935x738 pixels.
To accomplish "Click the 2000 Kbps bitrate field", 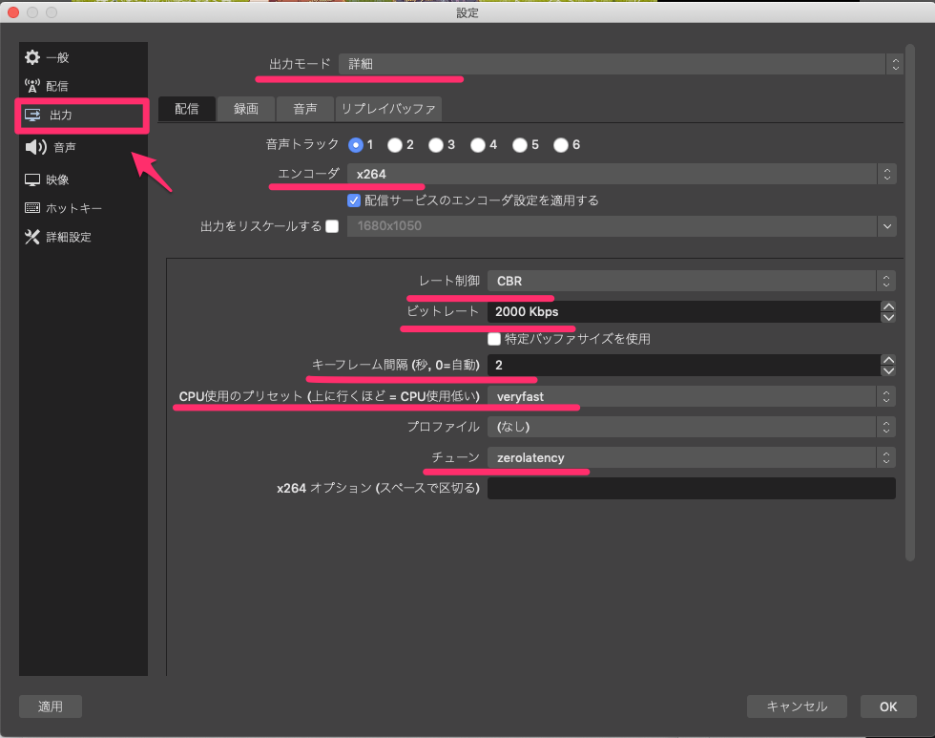I will coord(683,311).
